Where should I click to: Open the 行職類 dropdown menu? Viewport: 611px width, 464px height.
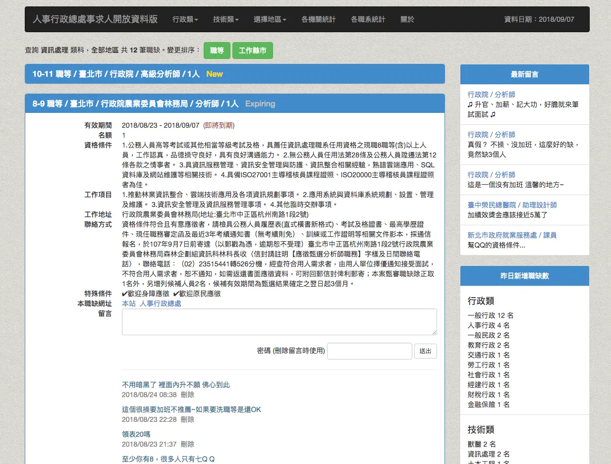point(184,19)
